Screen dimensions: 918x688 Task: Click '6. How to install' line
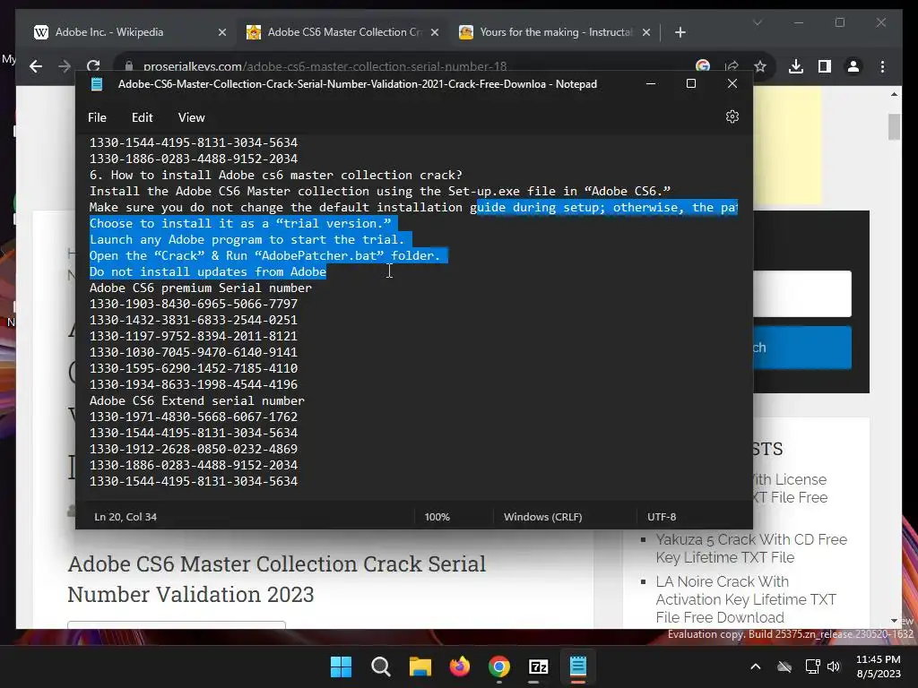point(276,175)
